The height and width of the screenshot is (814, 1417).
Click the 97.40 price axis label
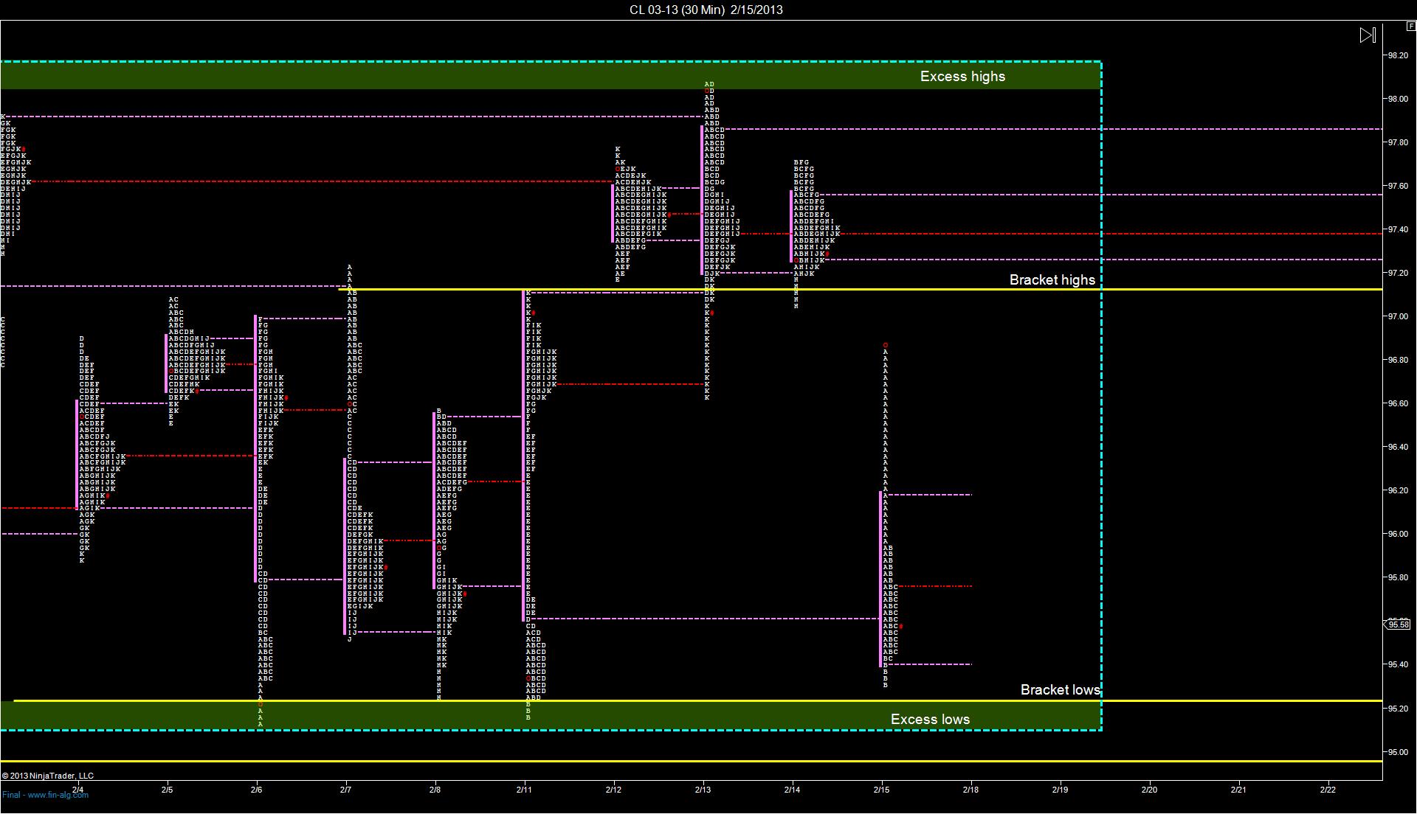click(x=1398, y=229)
